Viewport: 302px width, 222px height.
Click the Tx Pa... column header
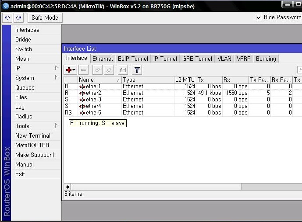tap(259, 80)
